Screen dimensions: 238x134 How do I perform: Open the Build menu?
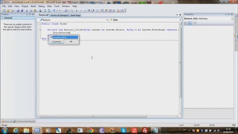tap(33, 6)
